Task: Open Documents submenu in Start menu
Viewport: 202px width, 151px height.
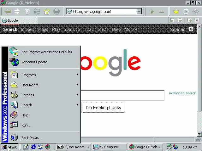Action: pyautogui.click(x=45, y=85)
